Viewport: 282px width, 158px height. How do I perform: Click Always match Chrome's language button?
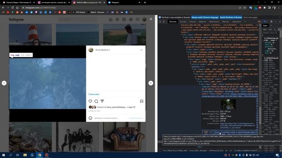[205, 18]
